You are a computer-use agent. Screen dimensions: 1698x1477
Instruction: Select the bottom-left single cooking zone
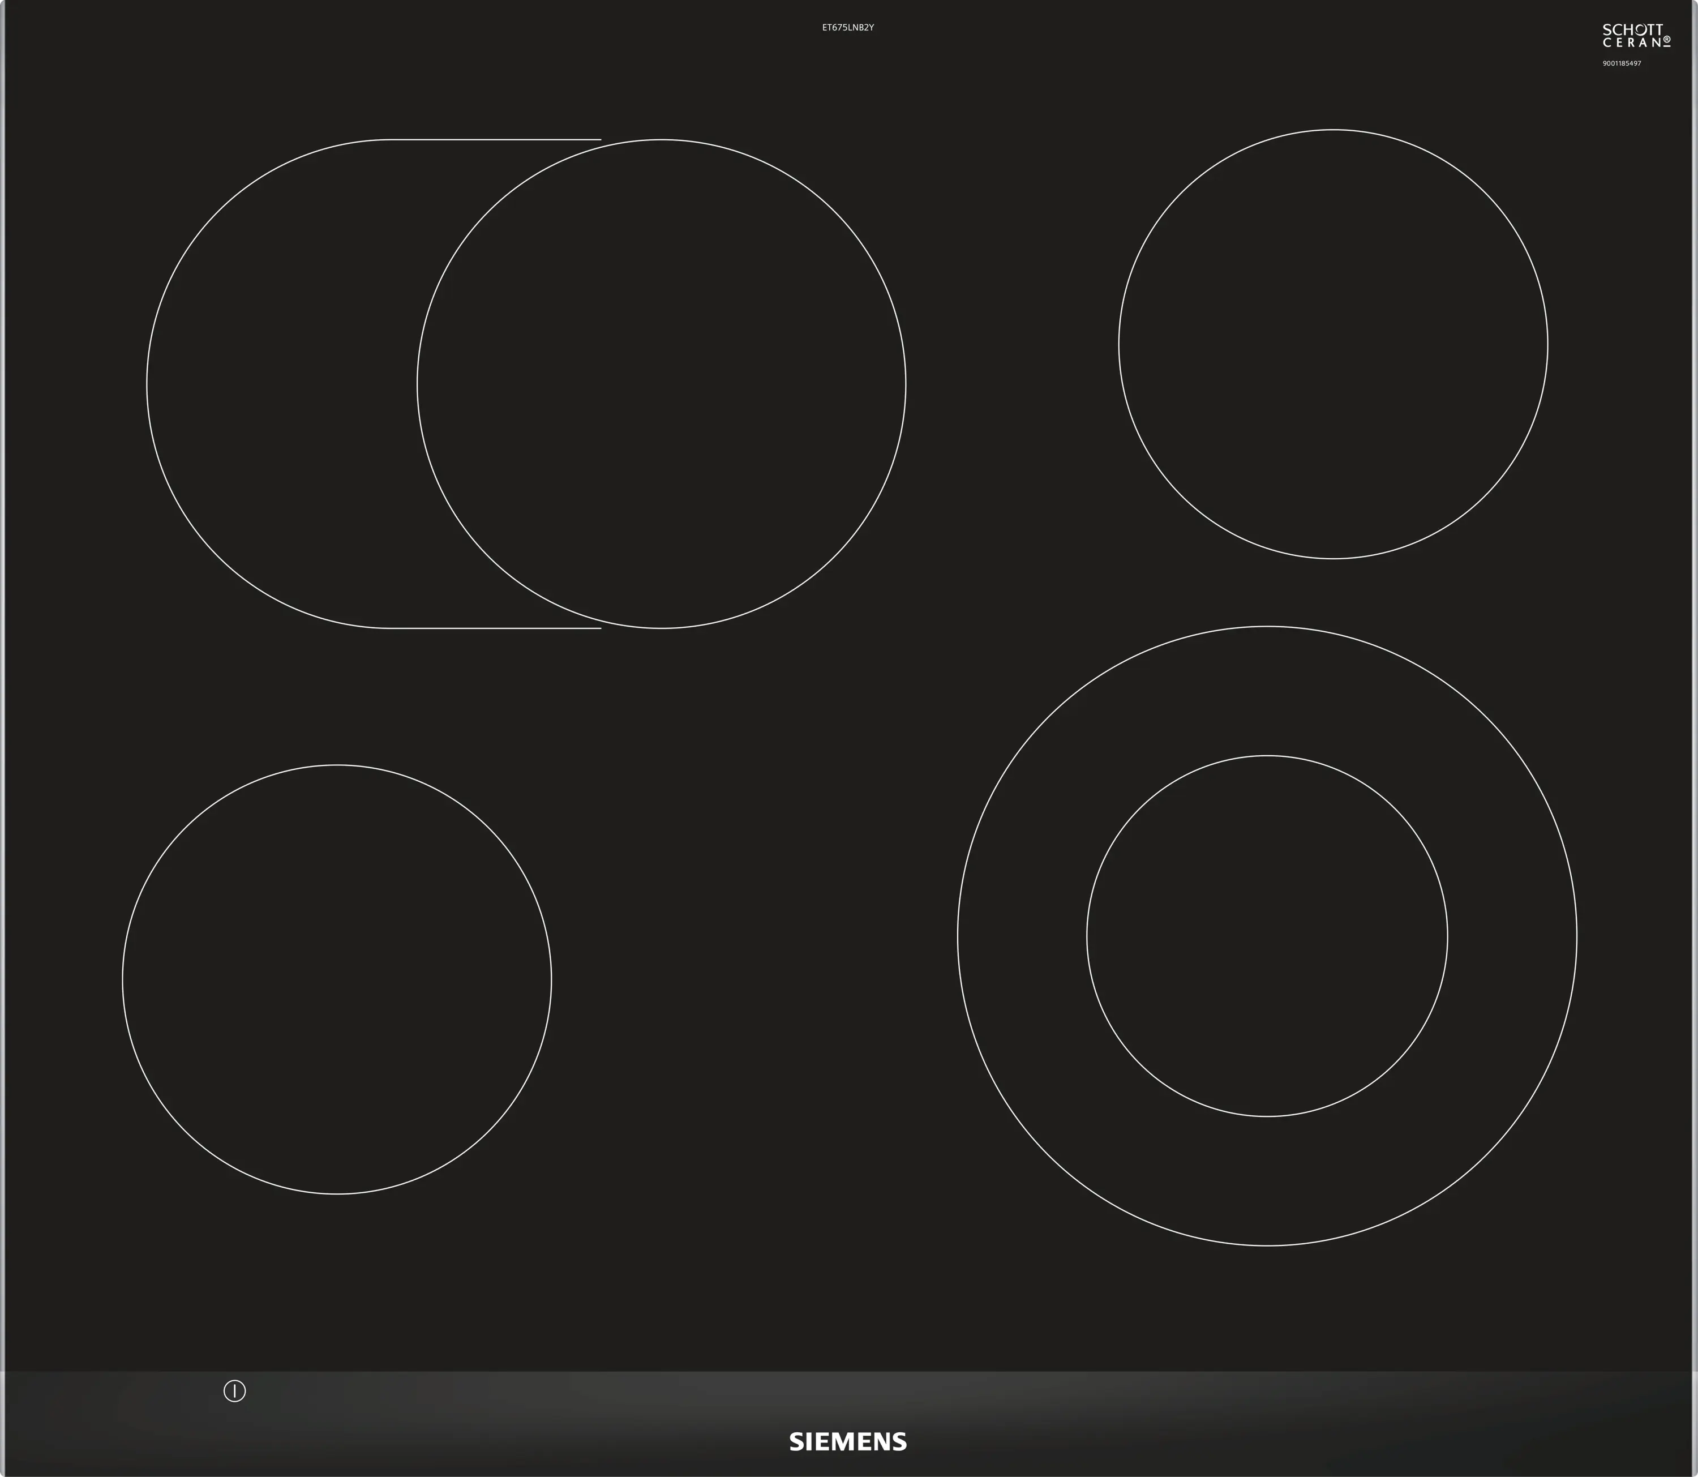(336, 979)
